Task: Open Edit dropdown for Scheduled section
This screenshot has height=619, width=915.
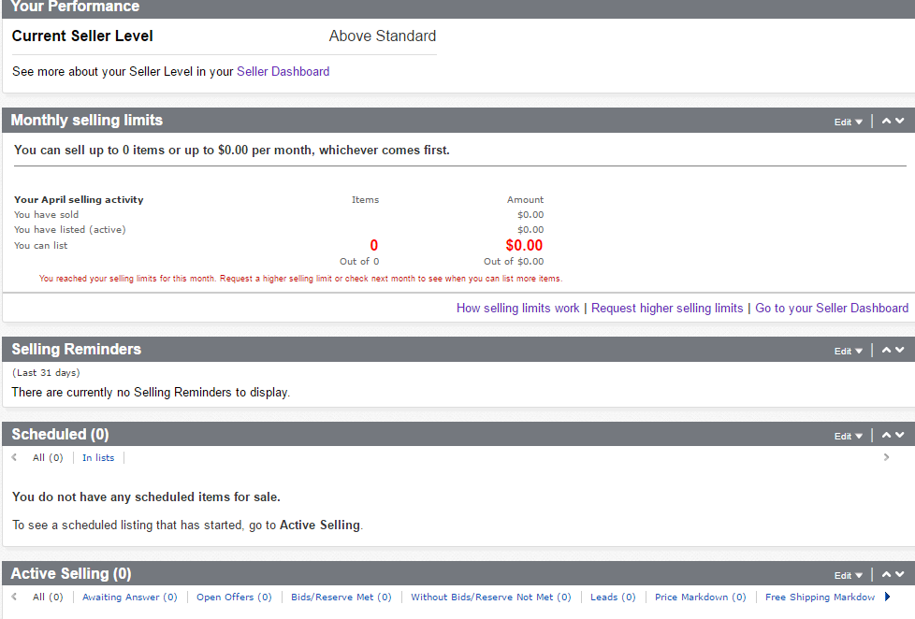Action: [x=848, y=436]
